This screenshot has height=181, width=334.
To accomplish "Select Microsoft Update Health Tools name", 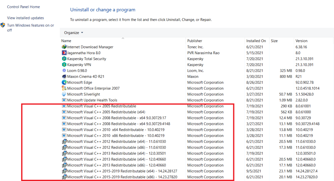I will coord(92,100).
